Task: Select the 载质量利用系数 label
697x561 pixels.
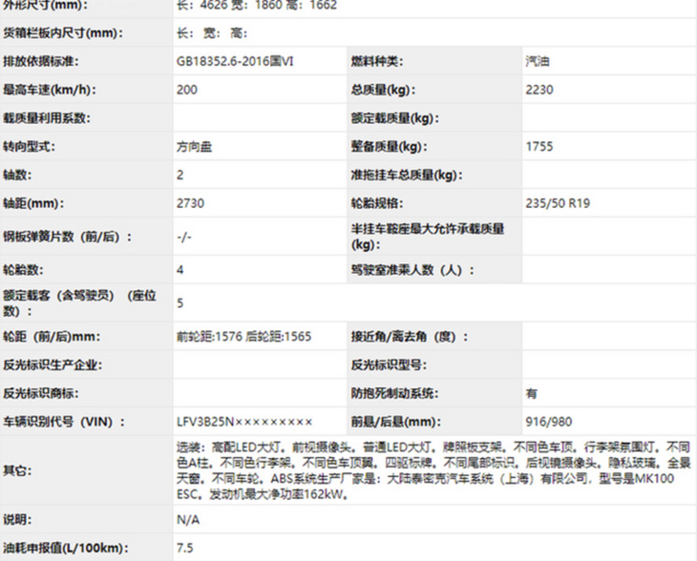Action: (x=46, y=118)
